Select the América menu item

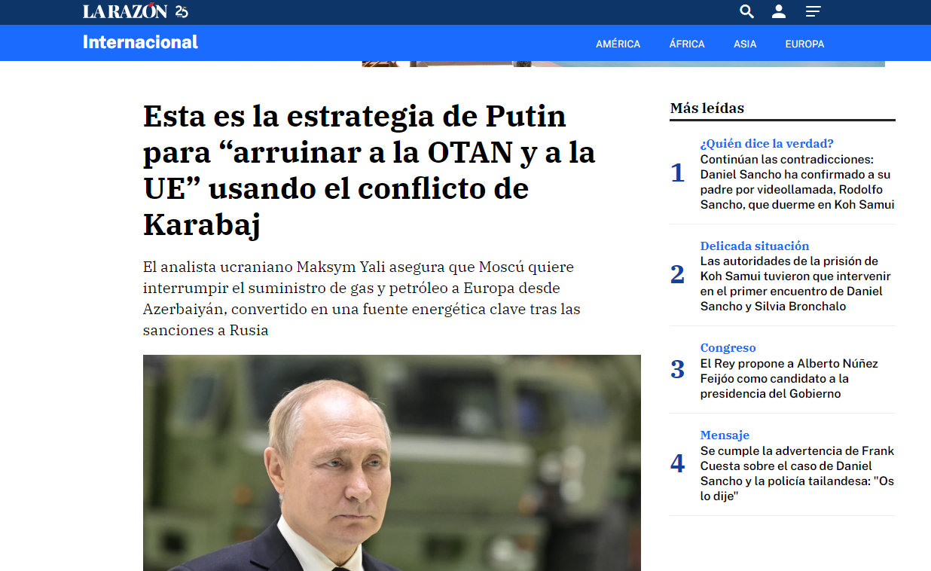point(618,44)
